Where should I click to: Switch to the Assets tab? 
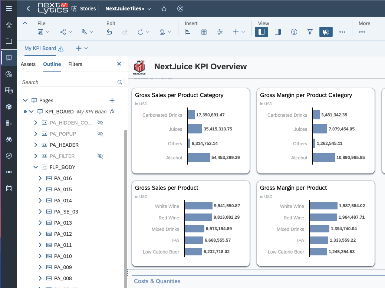coord(28,64)
